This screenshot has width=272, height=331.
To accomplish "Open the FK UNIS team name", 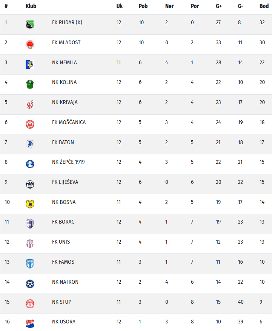I will (x=61, y=242).
